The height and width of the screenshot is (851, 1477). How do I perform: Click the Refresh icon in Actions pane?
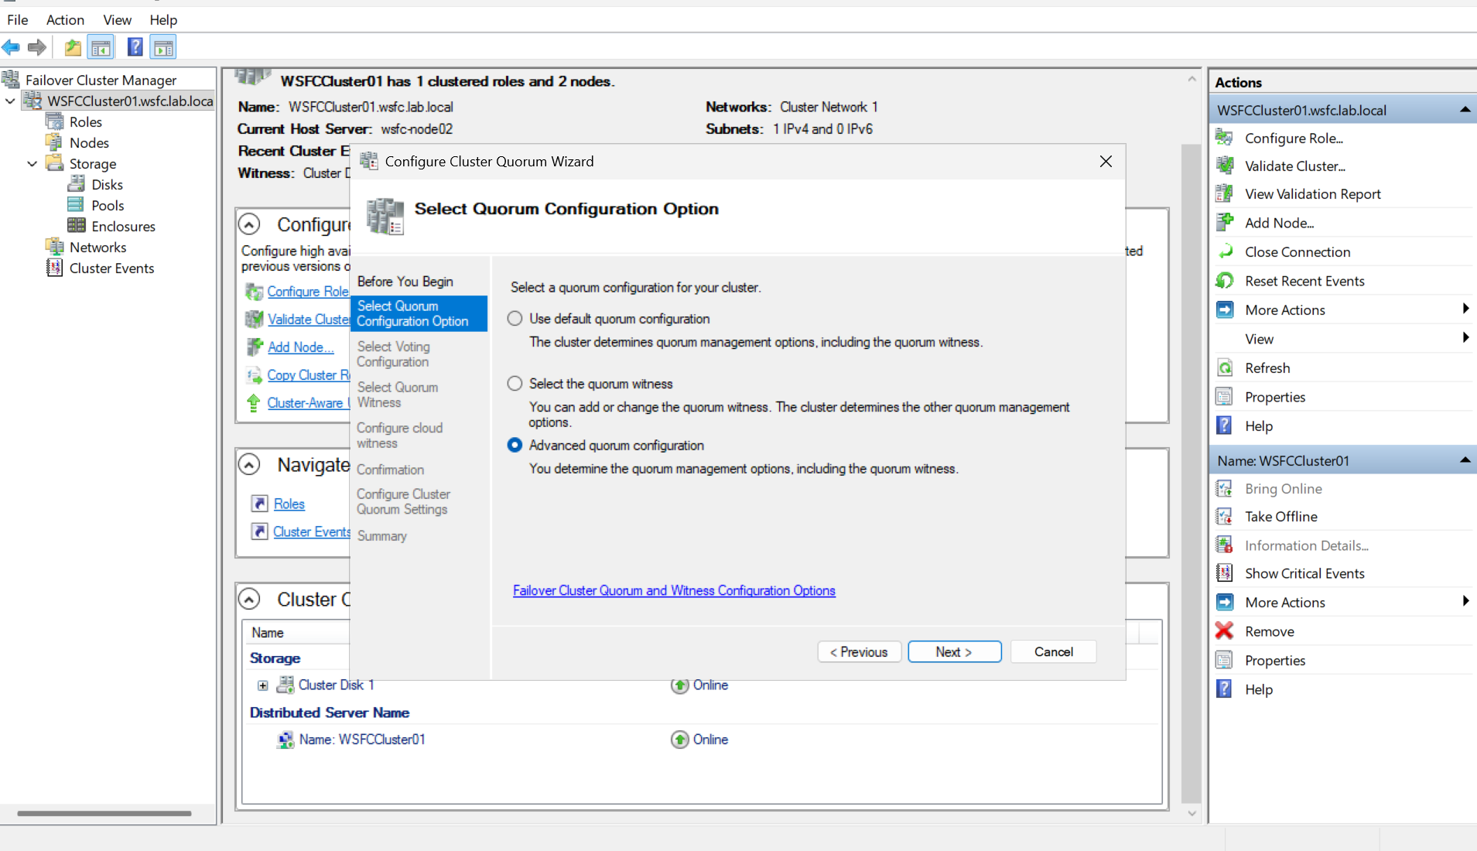pos(1224,367)
